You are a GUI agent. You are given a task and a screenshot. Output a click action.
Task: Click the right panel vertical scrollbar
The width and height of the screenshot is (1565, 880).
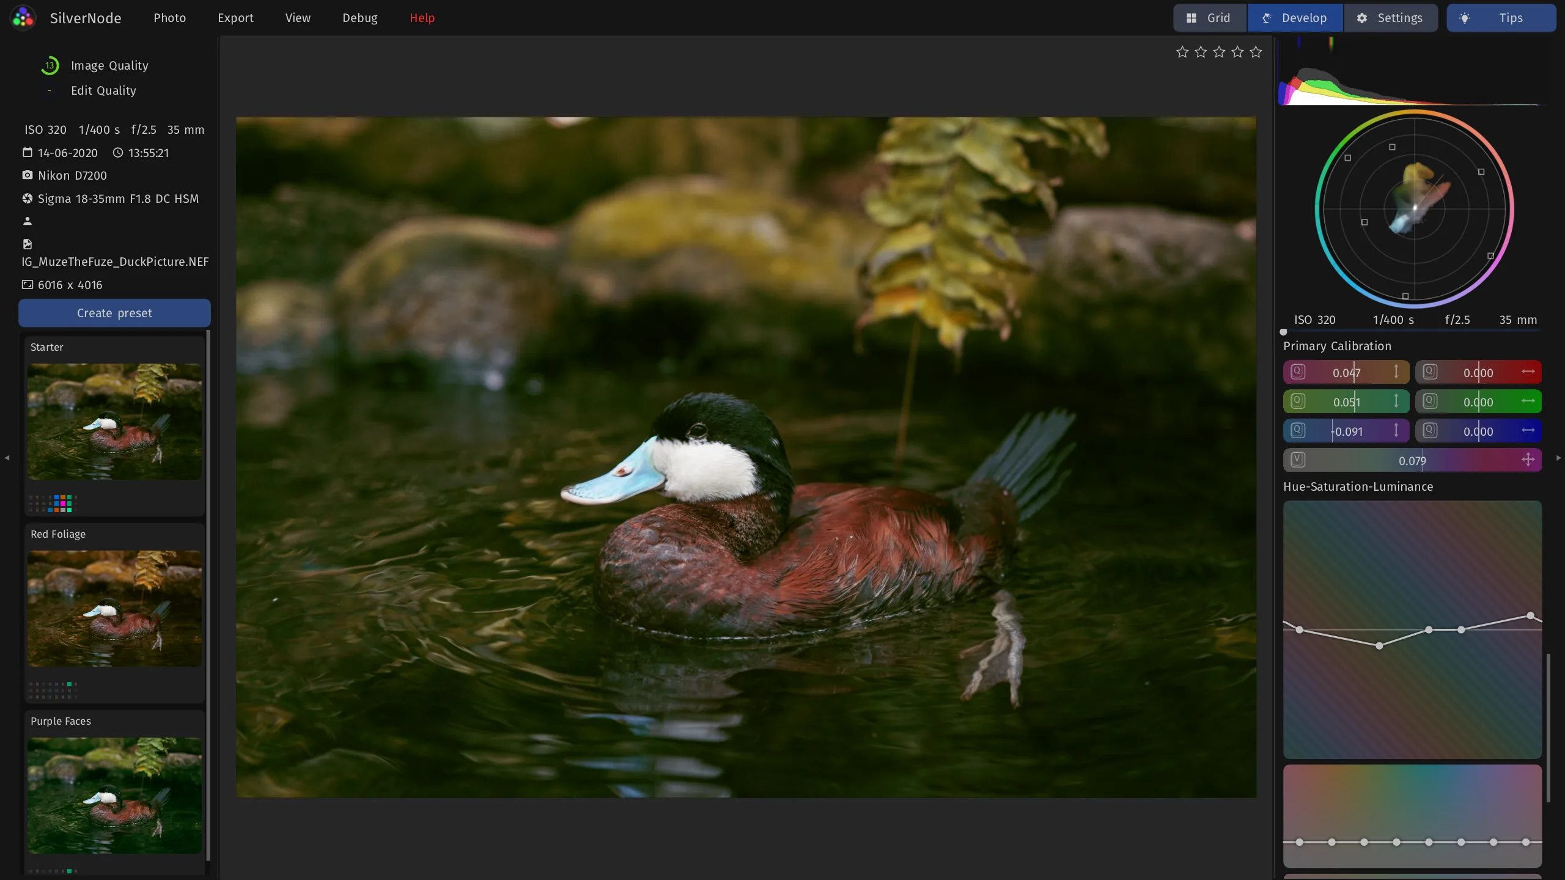pos(1548,728)
